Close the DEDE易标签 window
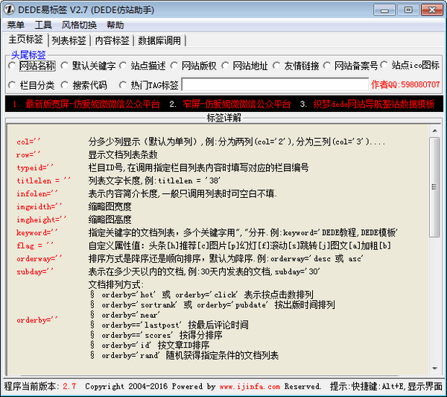Image resolution: width=447 pixels, height=397 pixels. click(432, 10)
